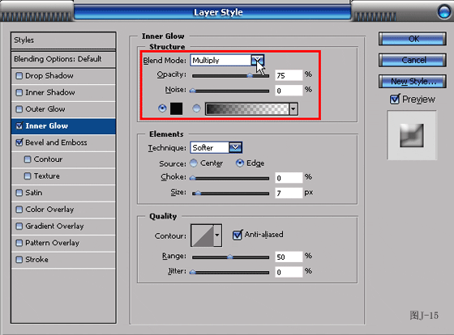
Task: Expand the Contour picker arrow
Action: coord(217,235)
